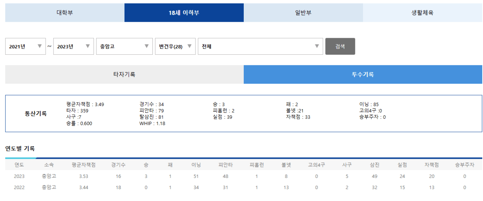Select the 18세 이하부 tab
The height and width of the screenshot is (201, 483).
(184, 12)
